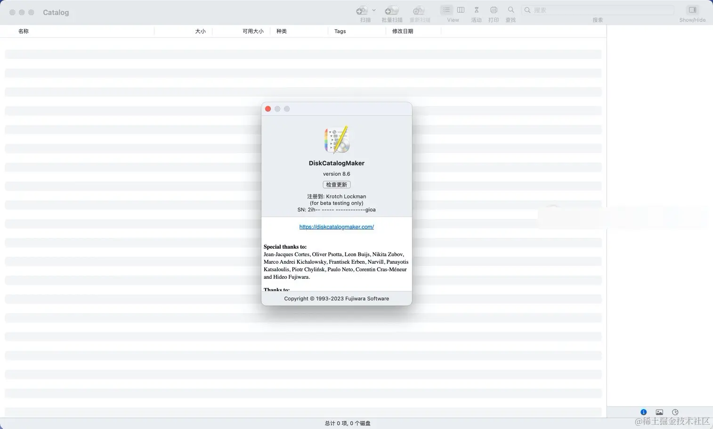Click the 'Catalog' window title
This screenshot has width=713, height=429.
point(56,12)
